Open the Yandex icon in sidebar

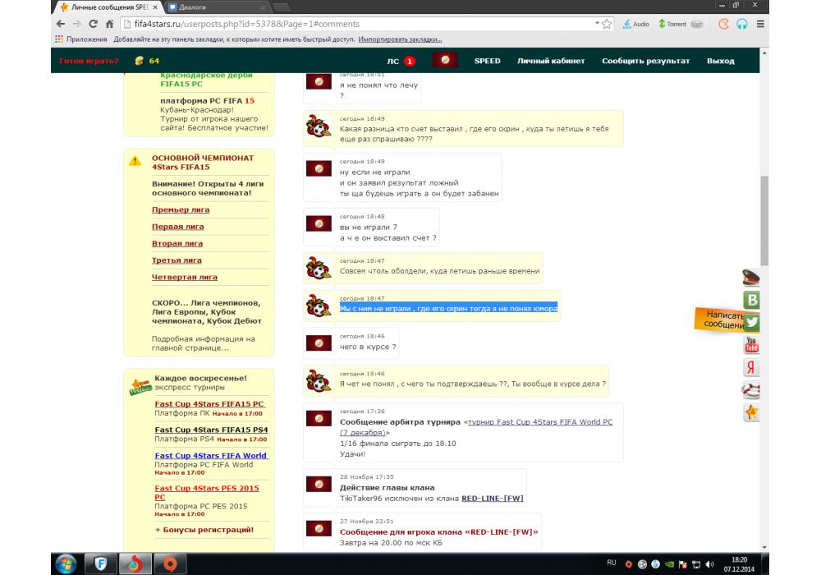751,367
